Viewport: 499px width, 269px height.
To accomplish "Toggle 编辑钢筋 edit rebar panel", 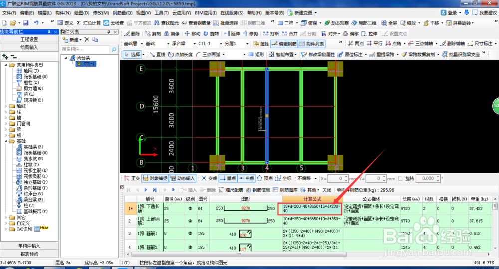I will point(284,44).
